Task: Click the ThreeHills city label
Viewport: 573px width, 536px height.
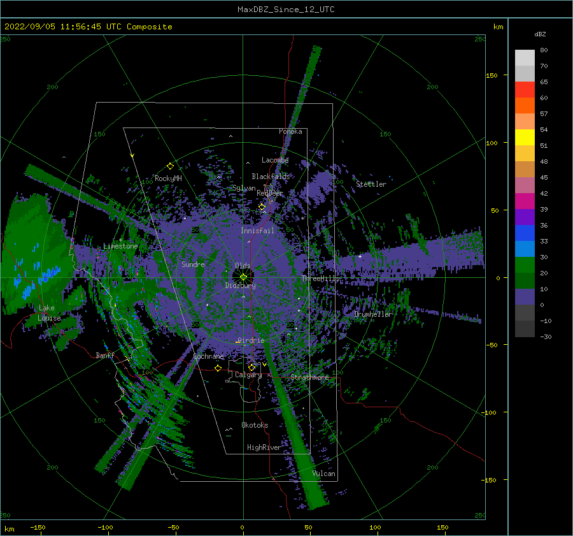Action: 320,279
